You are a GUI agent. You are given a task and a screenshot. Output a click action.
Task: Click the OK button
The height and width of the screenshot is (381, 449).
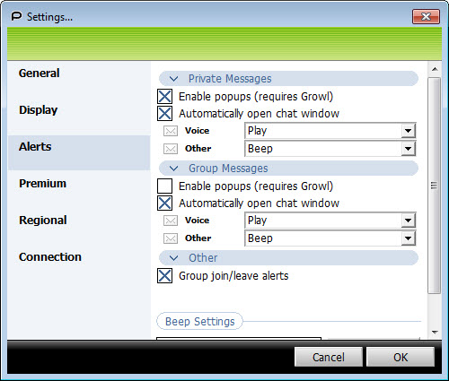pyautogui.click(x=401, y=357)
